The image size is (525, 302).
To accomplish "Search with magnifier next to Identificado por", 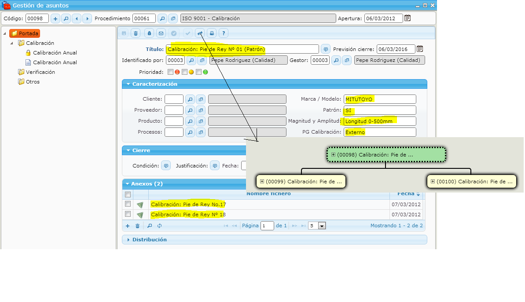I will tap(191, 60).
